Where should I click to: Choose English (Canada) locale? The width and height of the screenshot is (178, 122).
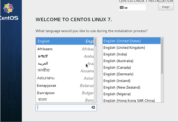click(131, 68)
